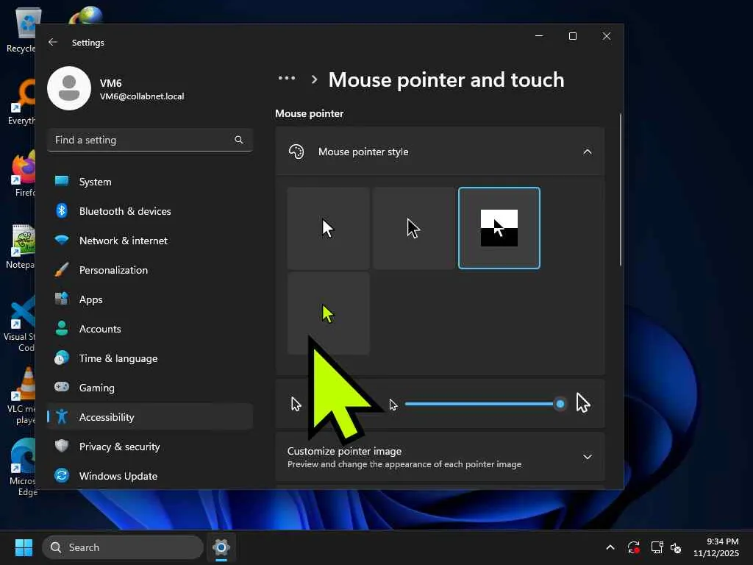Open breadcrumb ellipsis menu

[x=287, y=78]
